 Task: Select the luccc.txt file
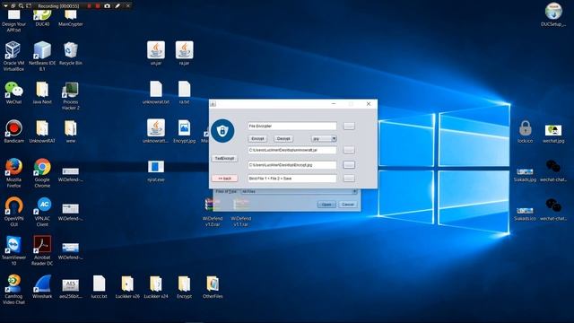[x=99, y=286]
